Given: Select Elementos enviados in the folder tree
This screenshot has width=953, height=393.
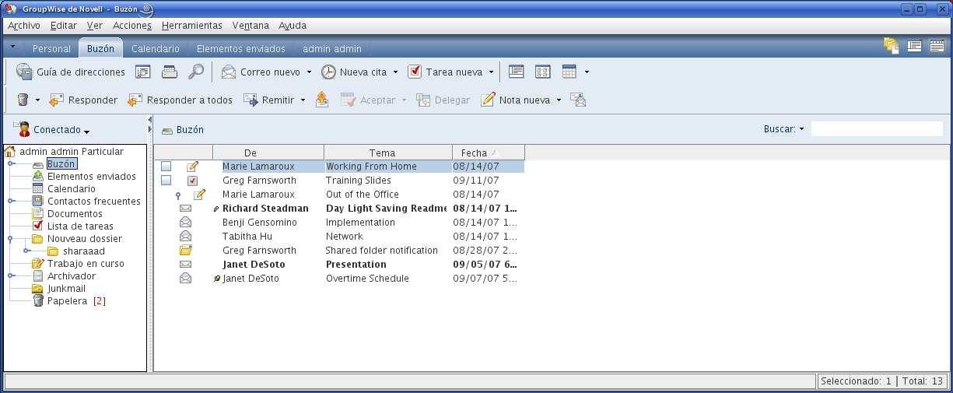Looking at the screenshot, I should click(92, 177).
